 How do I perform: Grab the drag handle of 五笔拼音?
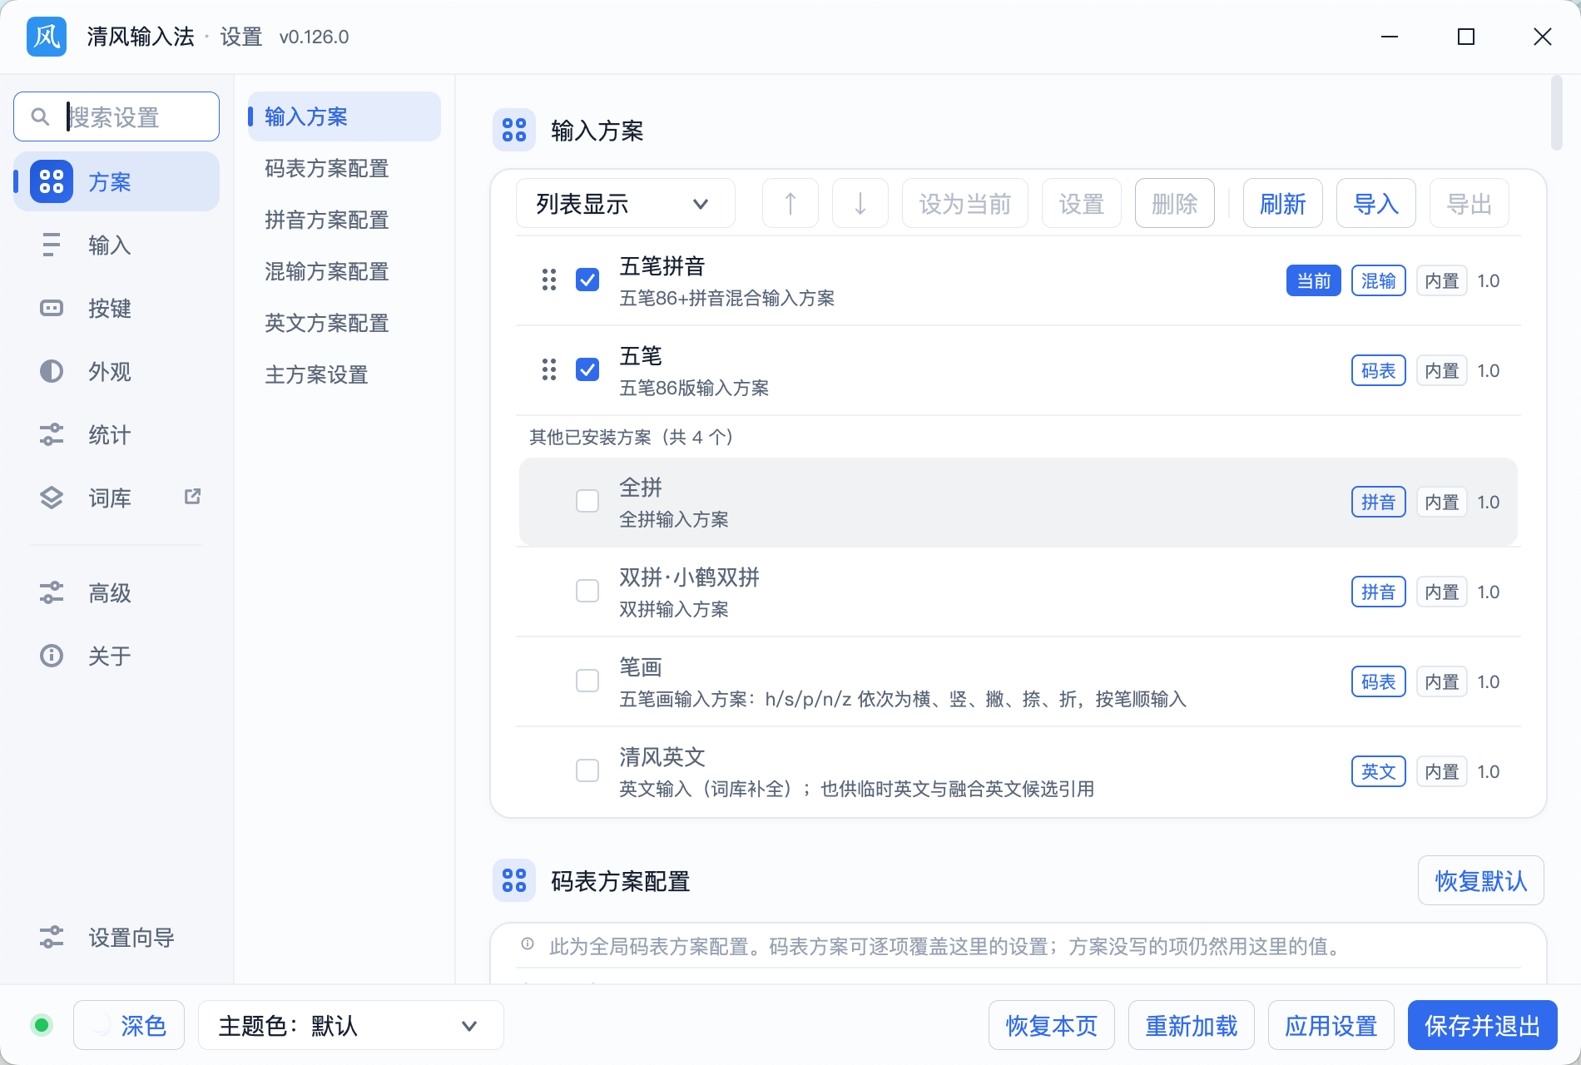click(549, 280)
